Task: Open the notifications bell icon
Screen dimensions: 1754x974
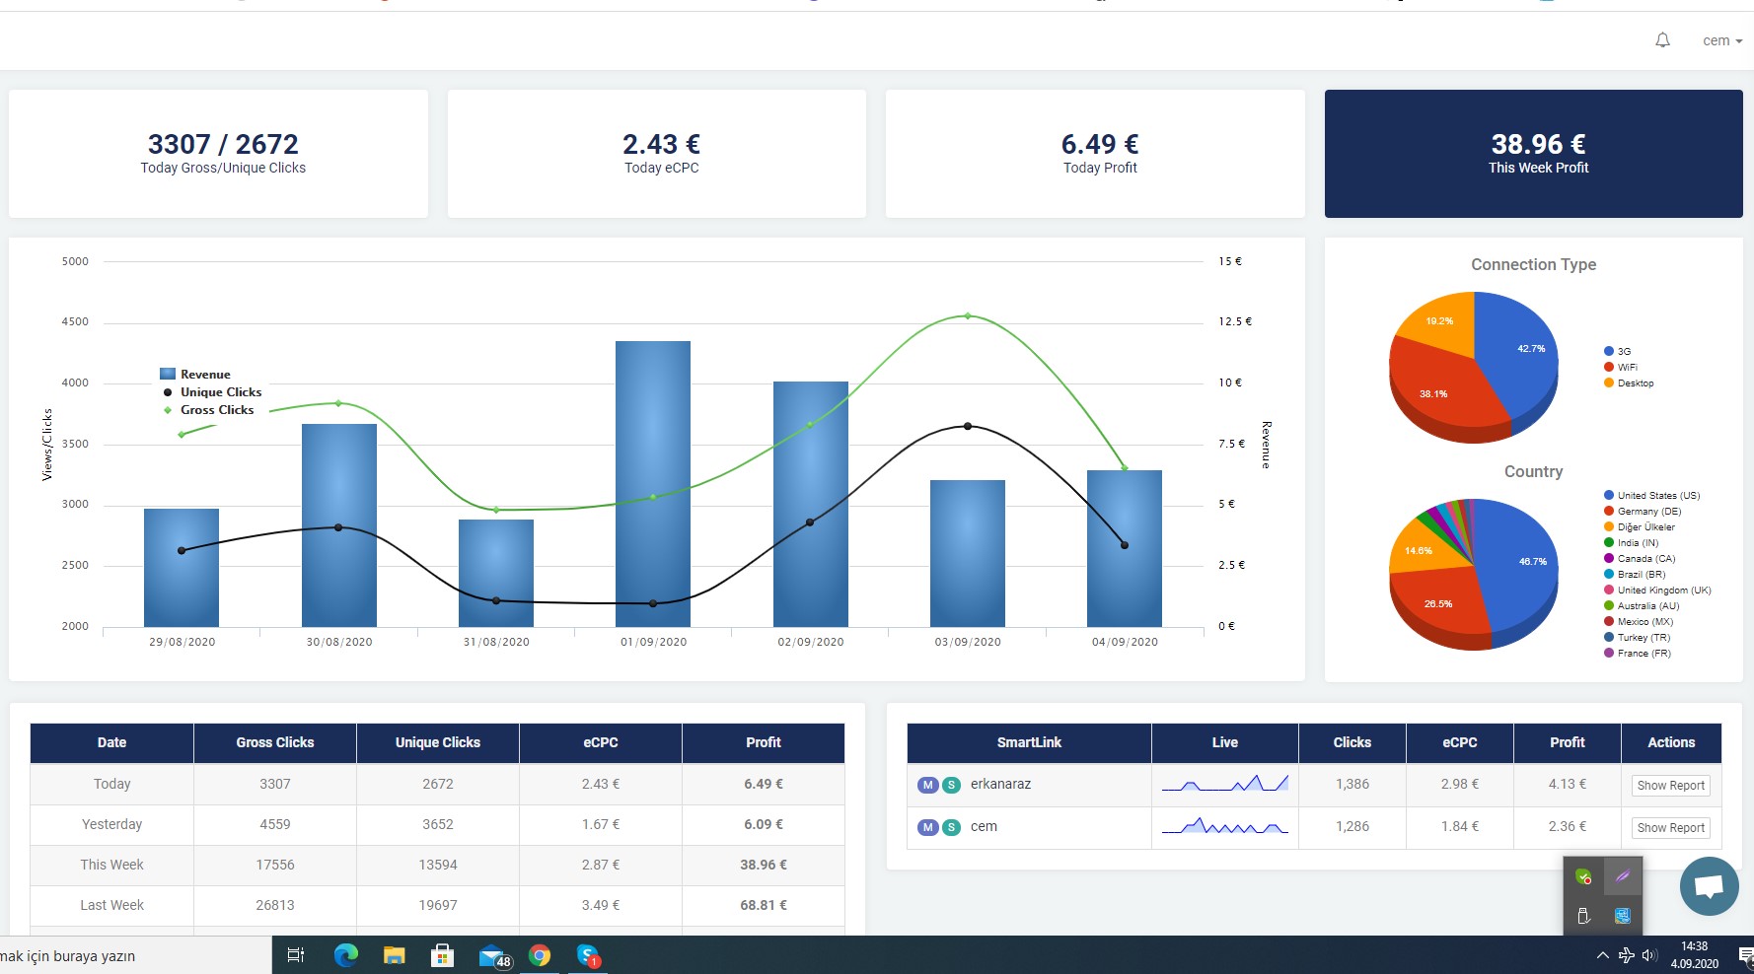Action: 1662,40
